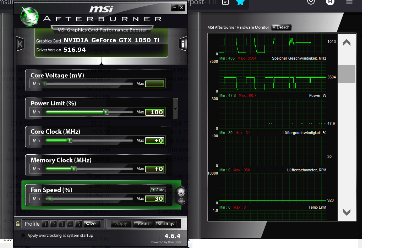Select profile slot 1
The width and height of the screenshot is (409, 248).
pos(45,224)
